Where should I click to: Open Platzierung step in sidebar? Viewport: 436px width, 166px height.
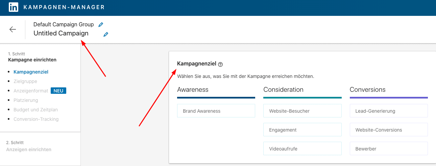click(x=26, y=100)
